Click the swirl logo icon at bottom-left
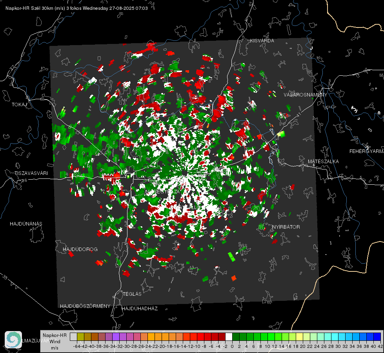Image resolution: width=384 pixels, height=353 pixels. [x=13, y=340]
